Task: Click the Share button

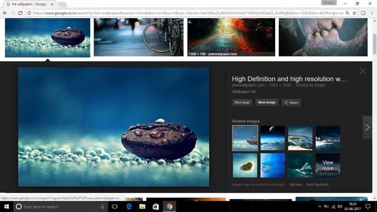Action: (291, 102)
